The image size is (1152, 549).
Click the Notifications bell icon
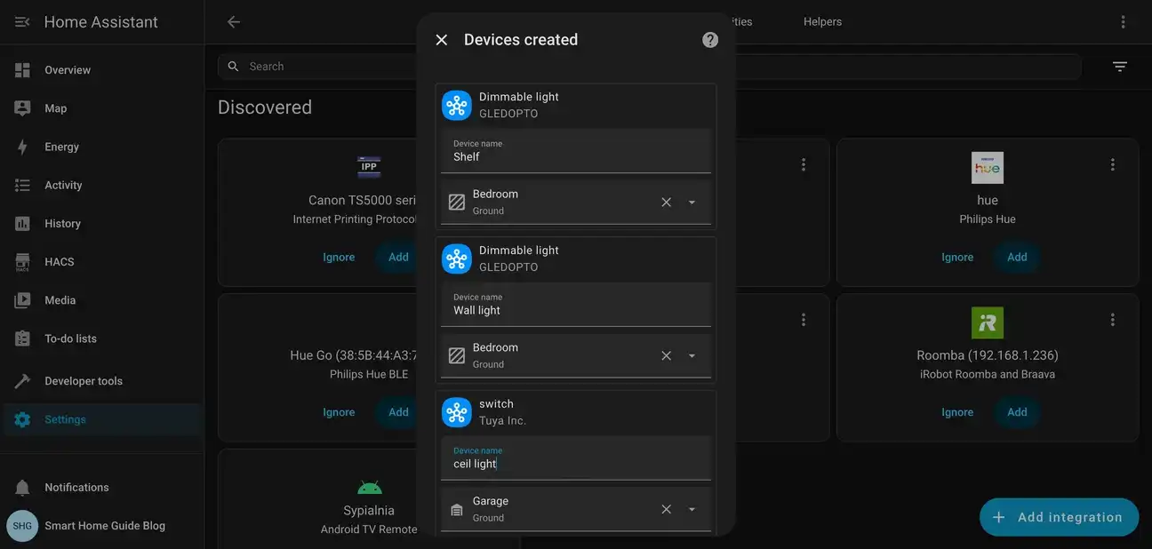(x=22, y=487)
